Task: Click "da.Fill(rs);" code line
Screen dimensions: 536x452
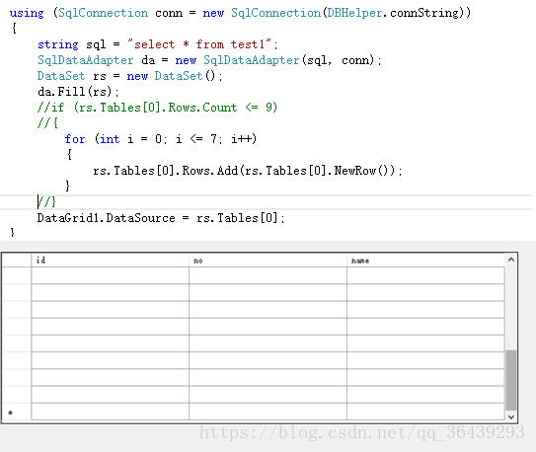Action: tap(78, 92)
